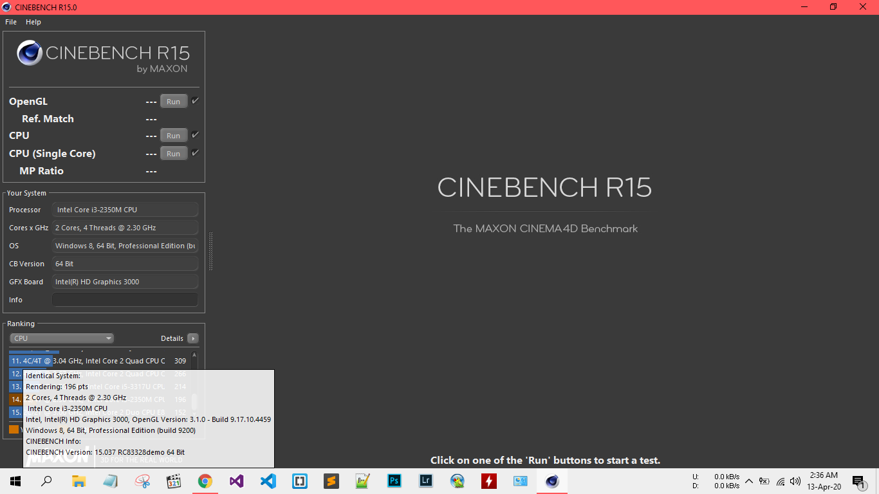The image size is (879, 494).
Task: Open the Windows Start menu
Action: (15, 481)
